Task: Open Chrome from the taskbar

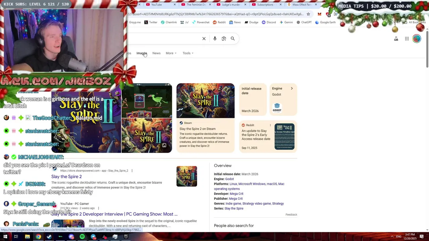Action: click(38, 237)
